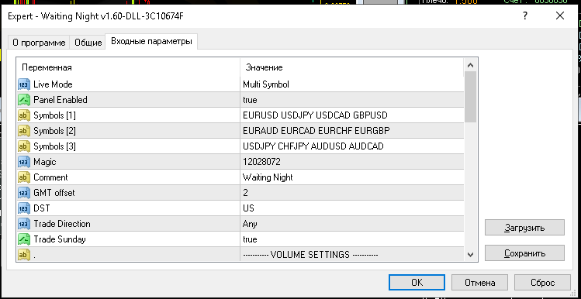Toggle the Panel Enabled 'true' value
This screenshot has height=299, width=581.
pyautogui.click(x=250, y=100)
